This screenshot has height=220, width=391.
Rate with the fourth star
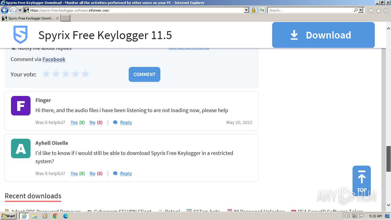coord(75,74)
